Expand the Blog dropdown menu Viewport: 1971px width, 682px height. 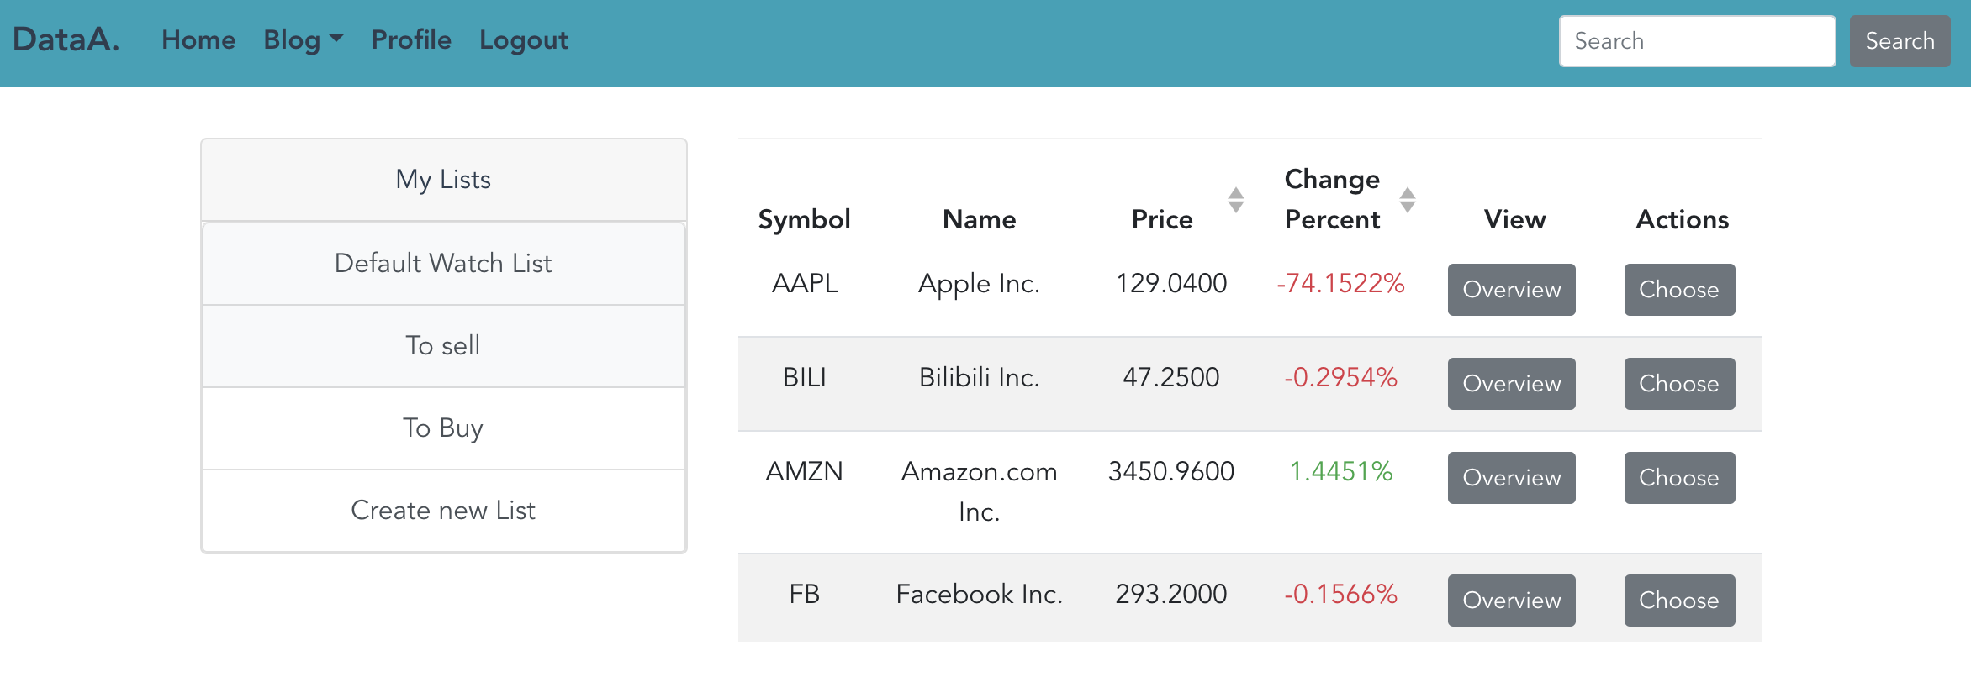tap(304, 39)
